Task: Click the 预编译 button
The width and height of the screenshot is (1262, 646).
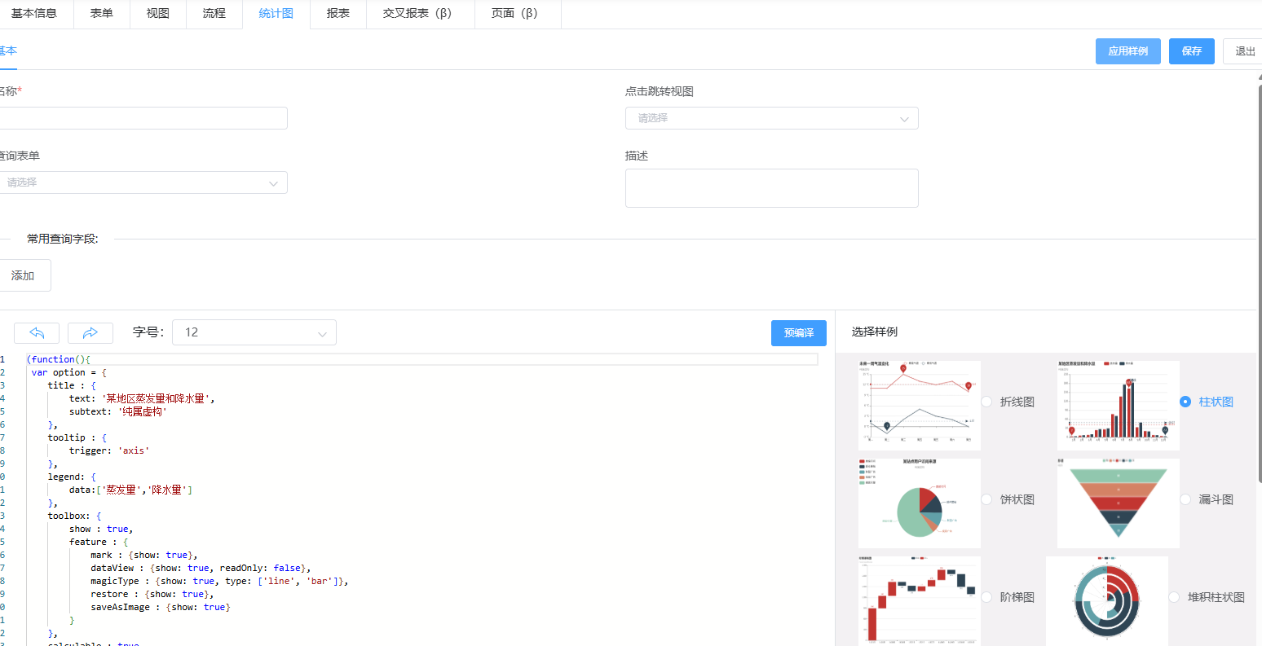Action: tap(799, 332)
